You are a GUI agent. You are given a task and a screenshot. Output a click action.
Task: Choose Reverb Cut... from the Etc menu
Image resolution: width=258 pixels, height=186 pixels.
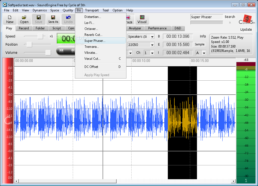[x=101, y=35]
